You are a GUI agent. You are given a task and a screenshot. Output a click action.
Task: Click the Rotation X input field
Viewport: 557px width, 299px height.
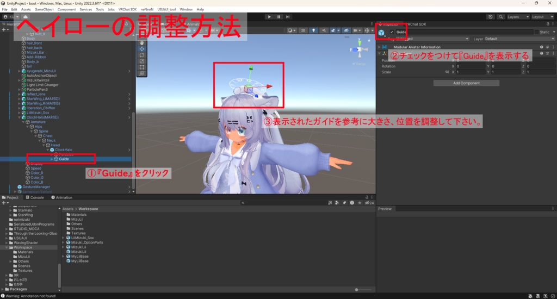click(471, 66)
